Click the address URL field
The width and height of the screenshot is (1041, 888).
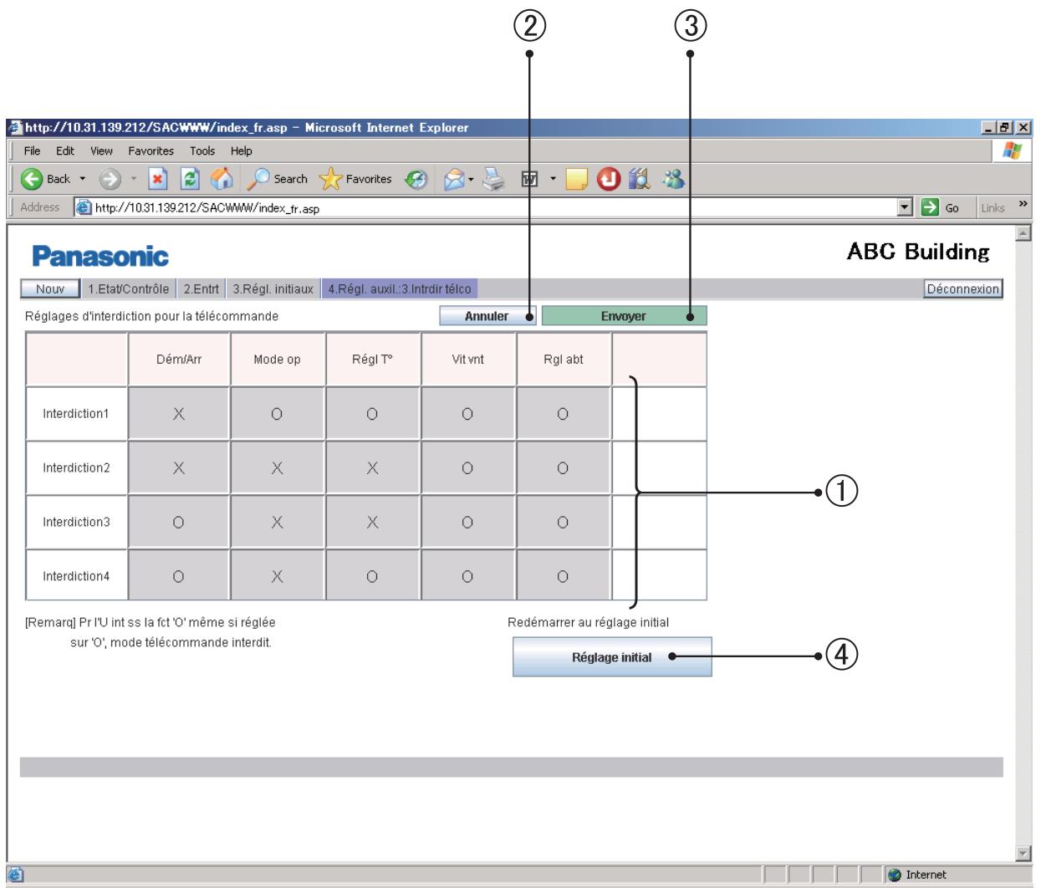(x=493, y=208)
